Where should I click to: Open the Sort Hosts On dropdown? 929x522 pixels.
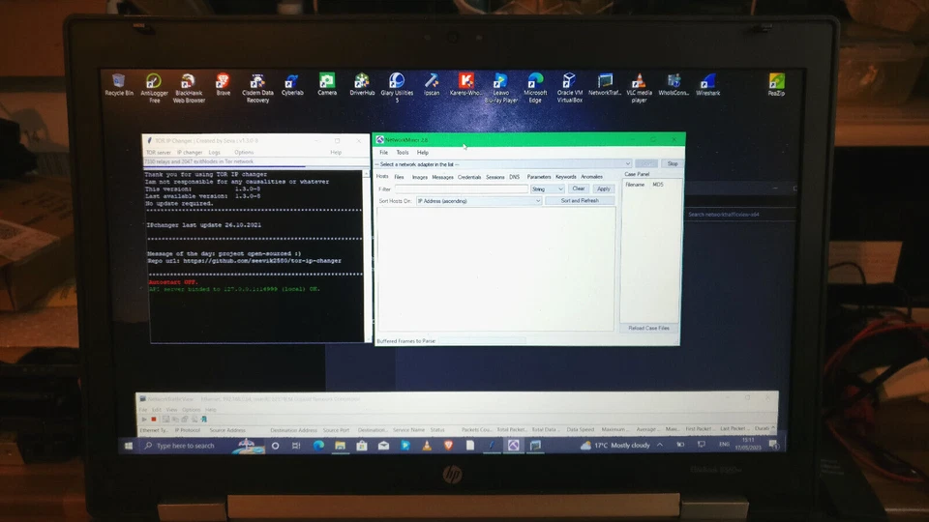click(x=479, y=201)
